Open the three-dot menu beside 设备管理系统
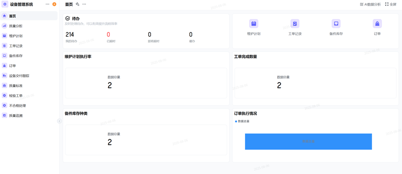This screenshot has width=402, height=174. [x=47, y=4]
